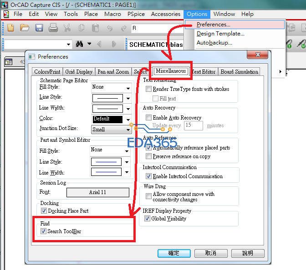
Task: Open the Help menu
Action: click(x=247, y=14)
